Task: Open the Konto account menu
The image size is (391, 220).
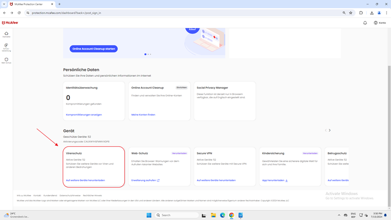Action: [x=380, y=23]
